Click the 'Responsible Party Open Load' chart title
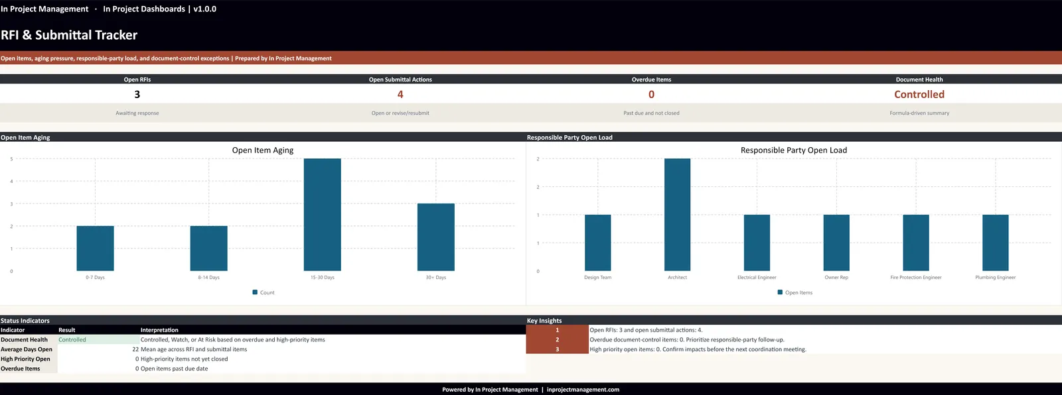Image resolution: width=1062 pixels, height=395 pixels. (x=794, y=150)
